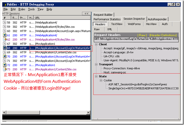
Task: Open the [Header Definitions] link
Action: [163, 35]
